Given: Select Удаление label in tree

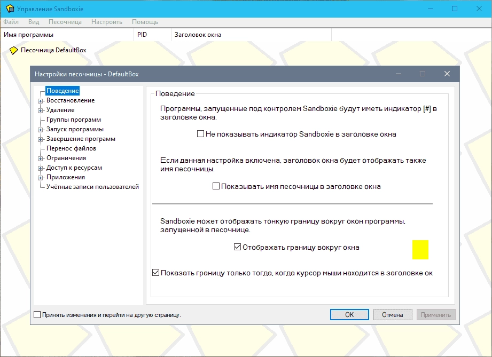Looking at the screenshot, I should click(x=60, y=110).
